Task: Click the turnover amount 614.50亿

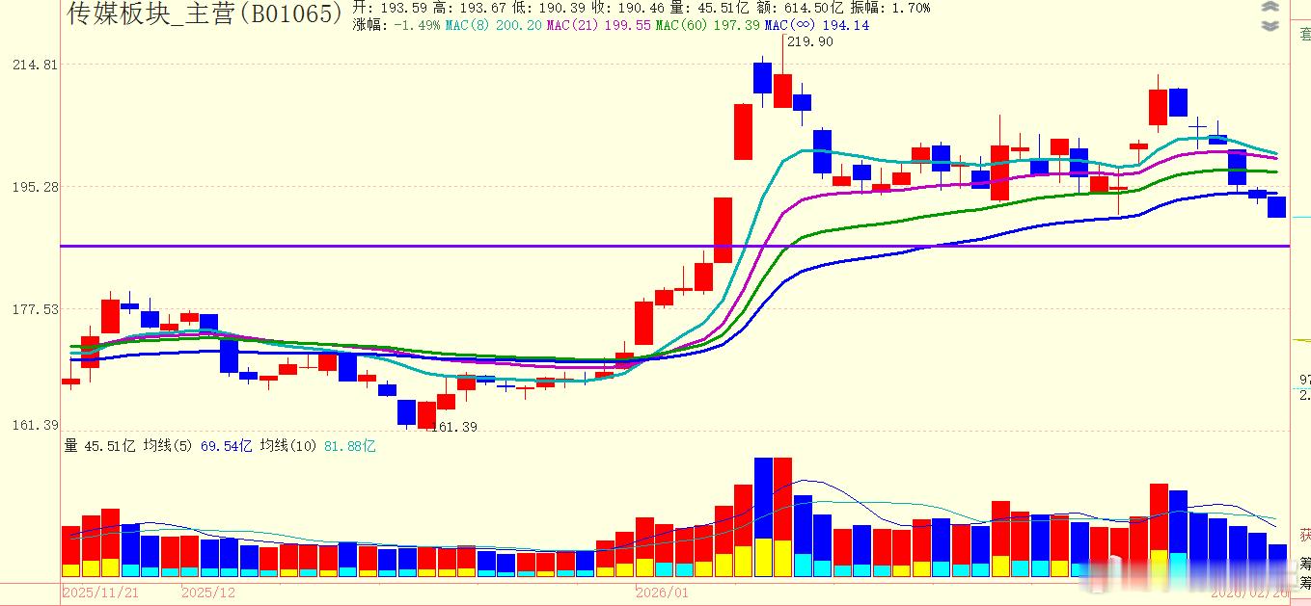Action: click(x=812, y=8)
